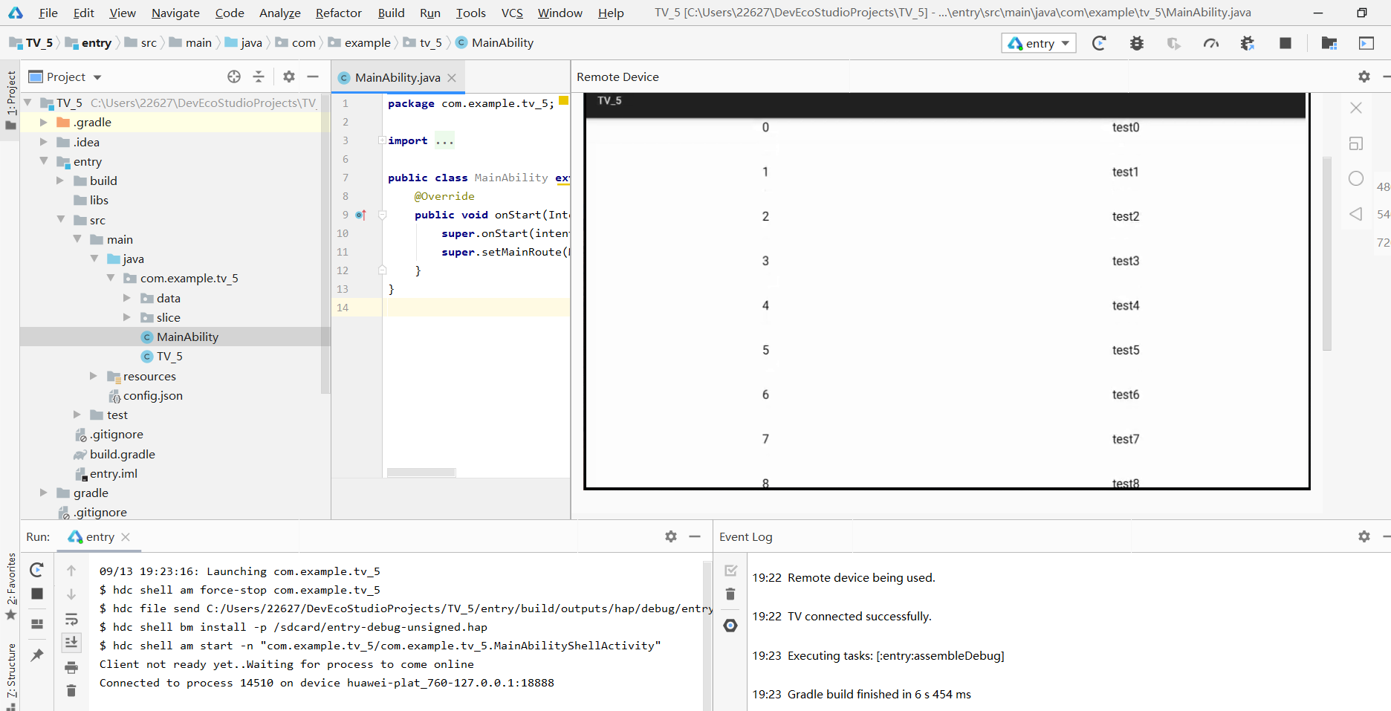This screenshot has height=711, width=1391.
Task: Click test3 row in remote device
Action: coord(945,261)
